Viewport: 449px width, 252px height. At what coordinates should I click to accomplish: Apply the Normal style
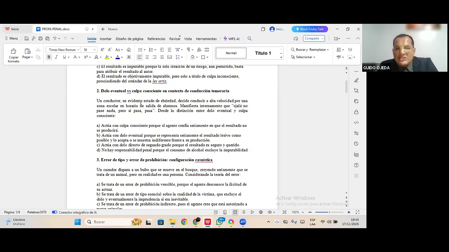click(231, 53)
